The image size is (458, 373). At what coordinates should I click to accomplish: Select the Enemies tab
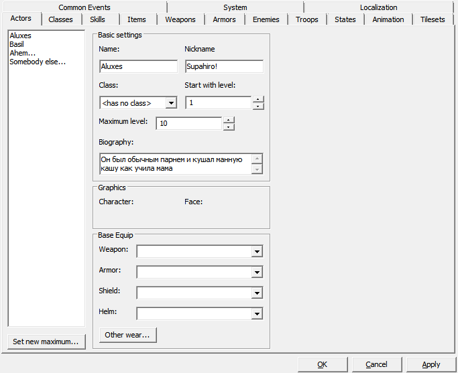pos(266,19)
